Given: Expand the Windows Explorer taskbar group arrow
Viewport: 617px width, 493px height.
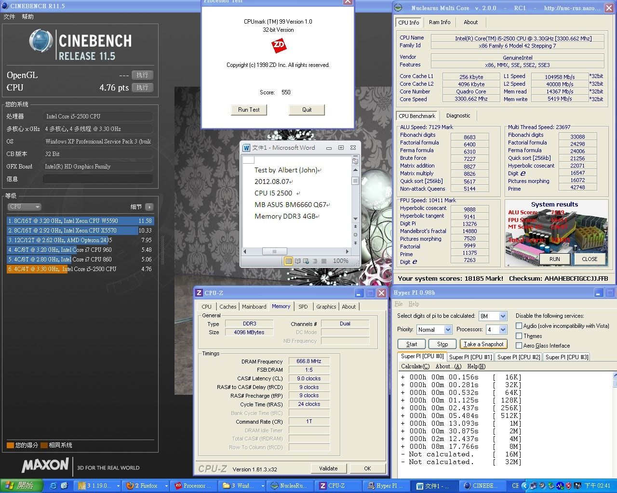Looking at the screenshot, I should point(263,486).
